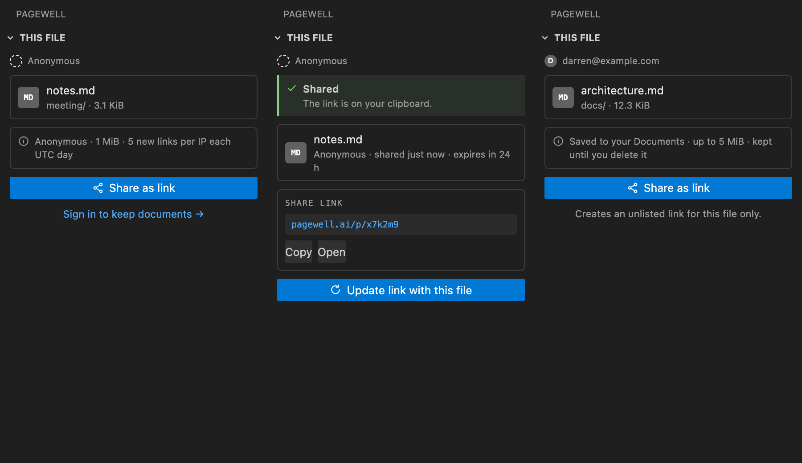This screenshot has width=802, height=463.
Task: Follow the "Sign in to keep documents" link
Action: [134, 214]
